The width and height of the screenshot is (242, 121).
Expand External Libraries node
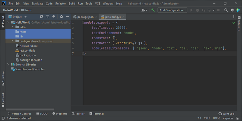tap(8, 65)
